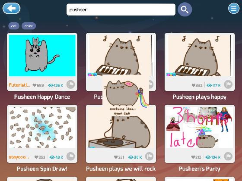Open Pusheen's Party 3 hours later thumbnail
Viewport: 242px width, 181px height.
pos(200,128)
